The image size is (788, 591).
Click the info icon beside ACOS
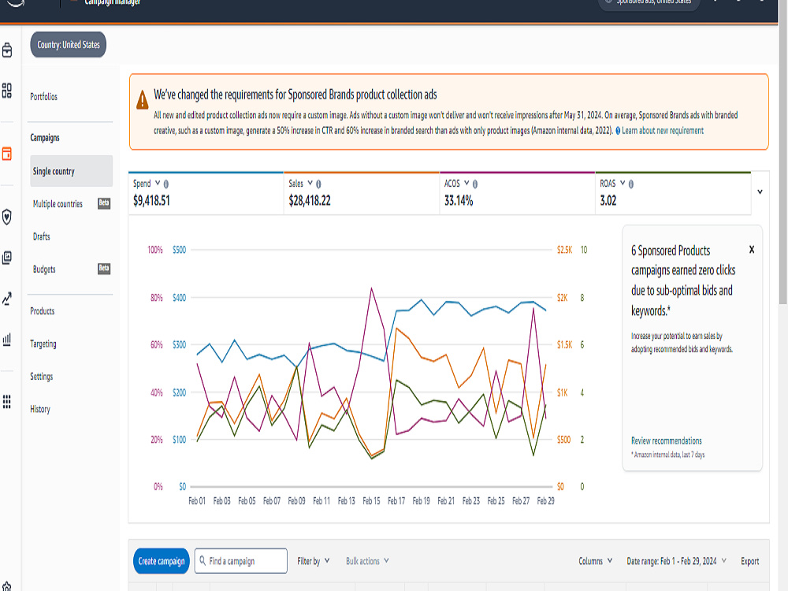pos(475,184)
